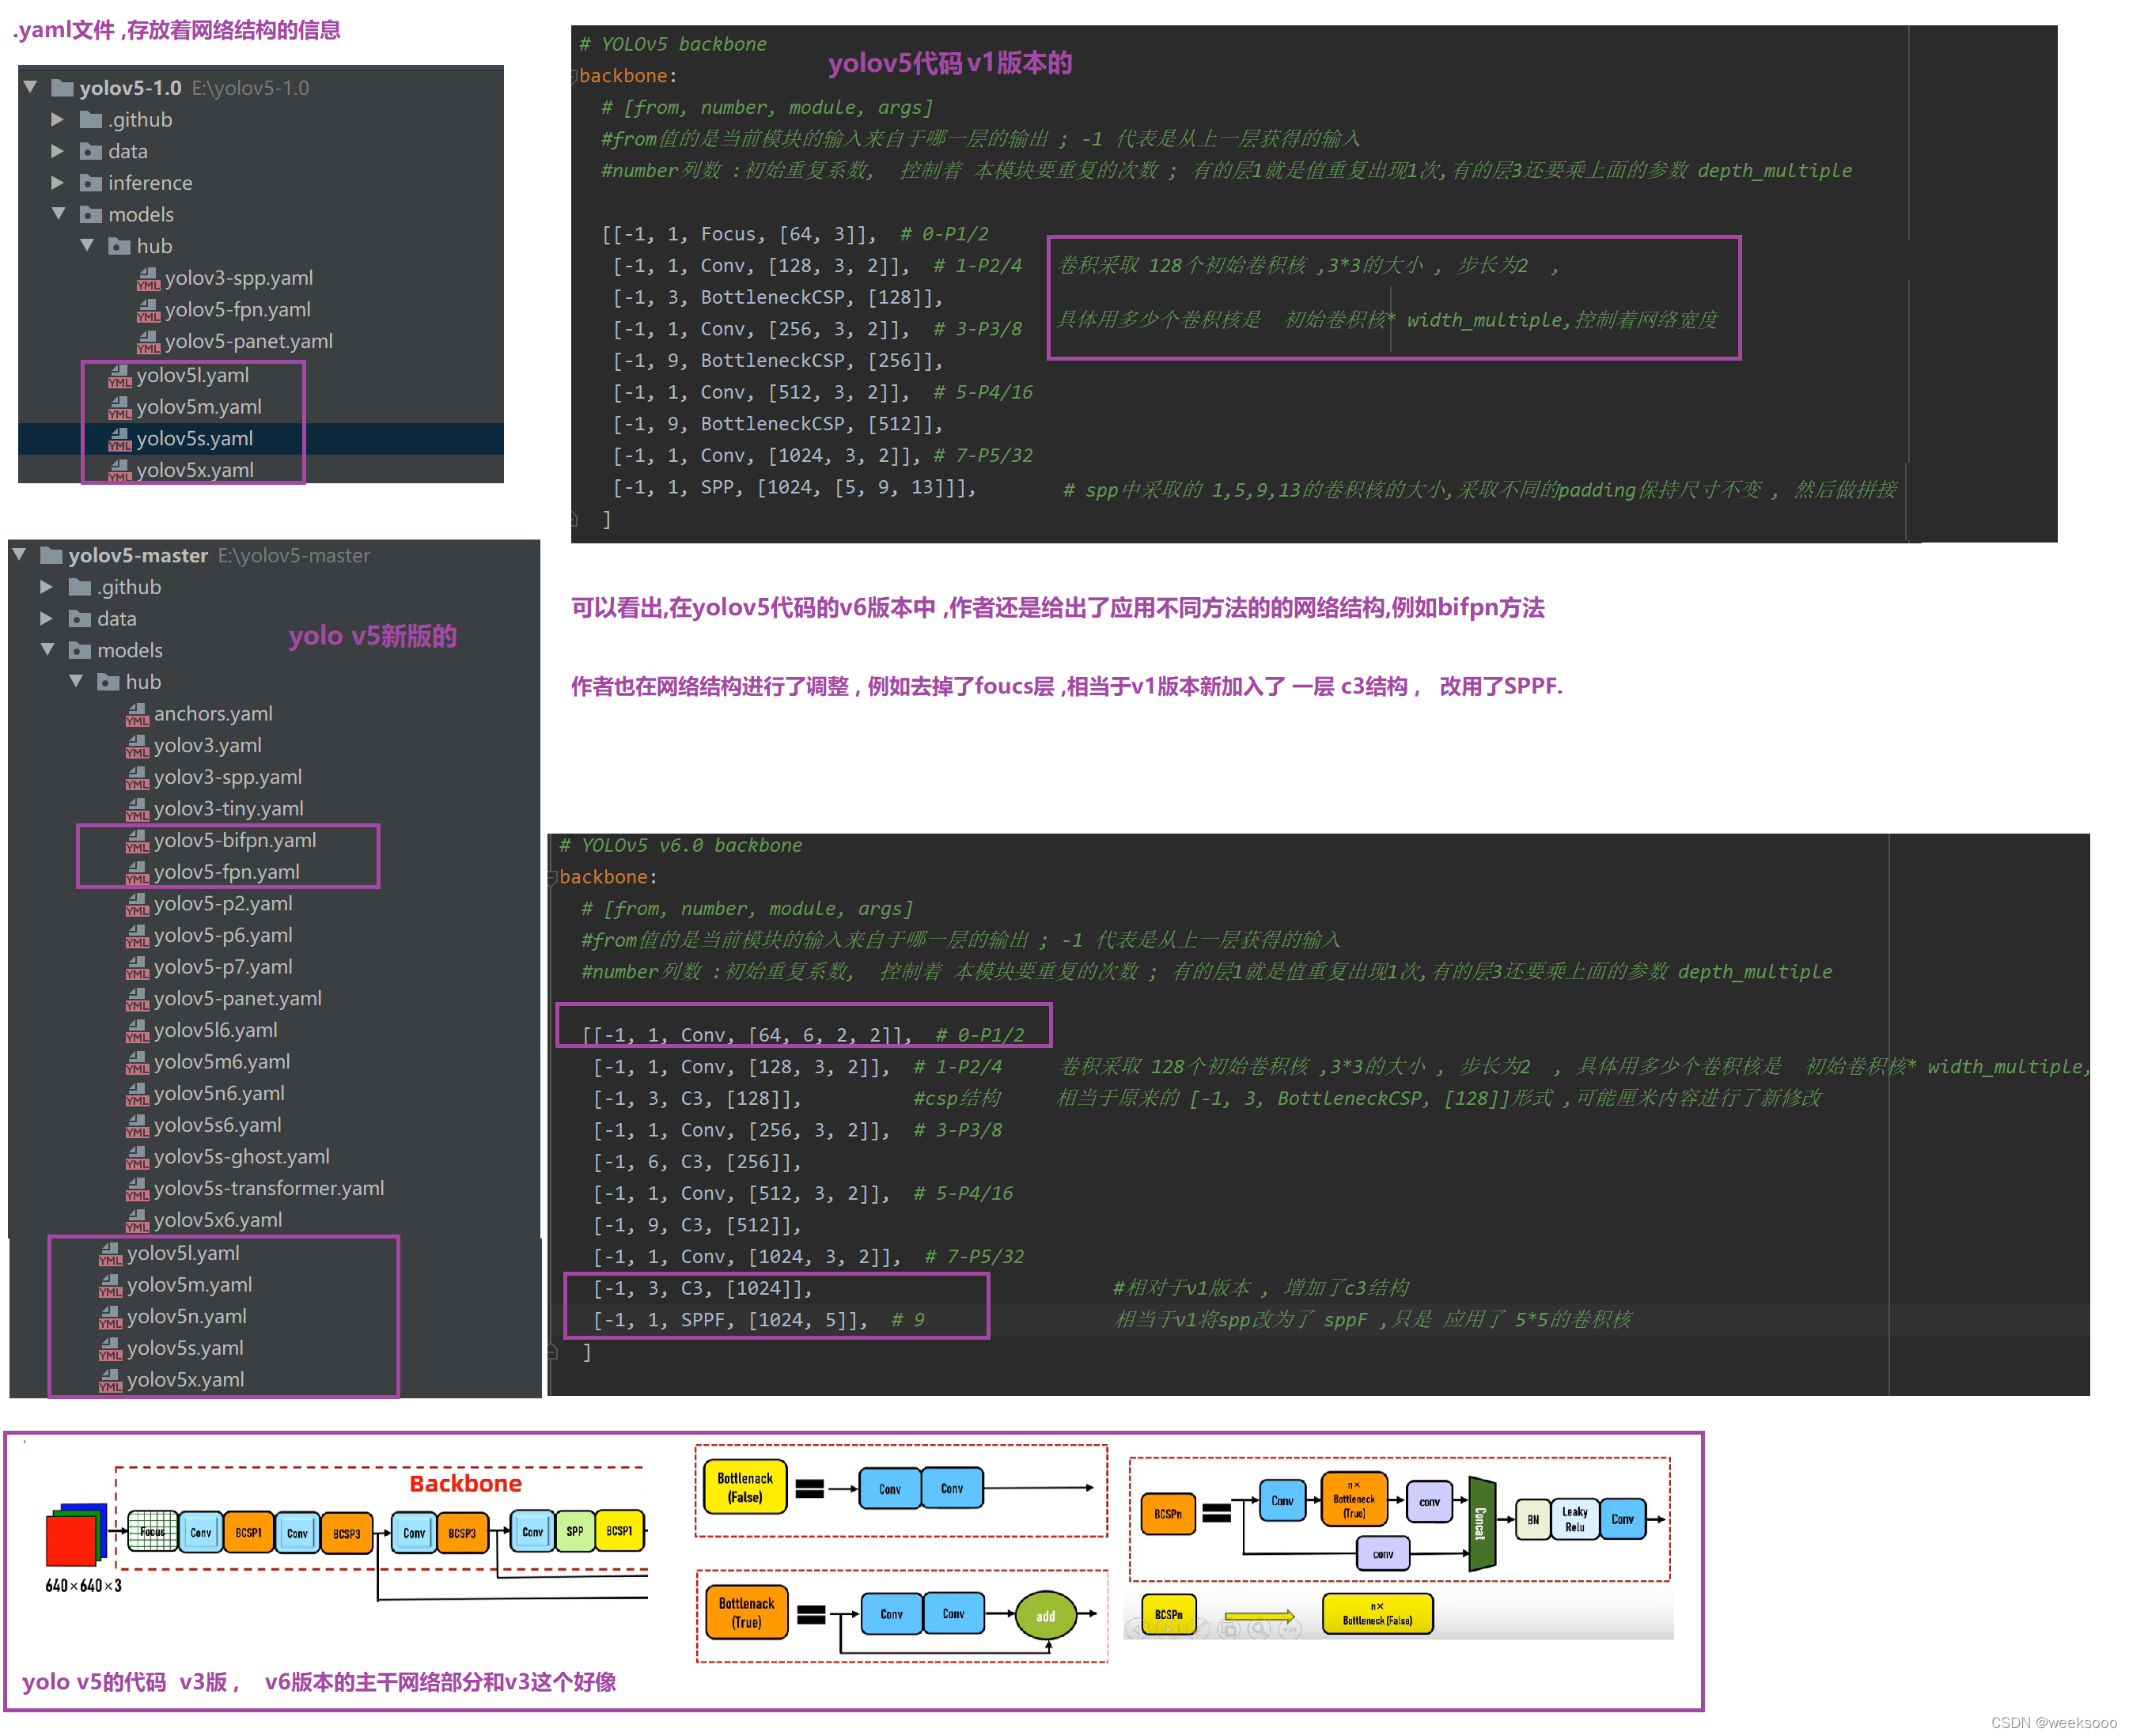Click code line '[-1, 3, BottleneckCSP, [128]]'

pyautogui.click(x=778, y=298)
